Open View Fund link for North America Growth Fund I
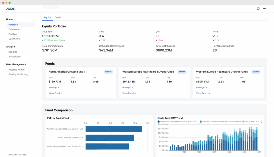The height and width of the screenshot is (157, 274). click(55, 93)
